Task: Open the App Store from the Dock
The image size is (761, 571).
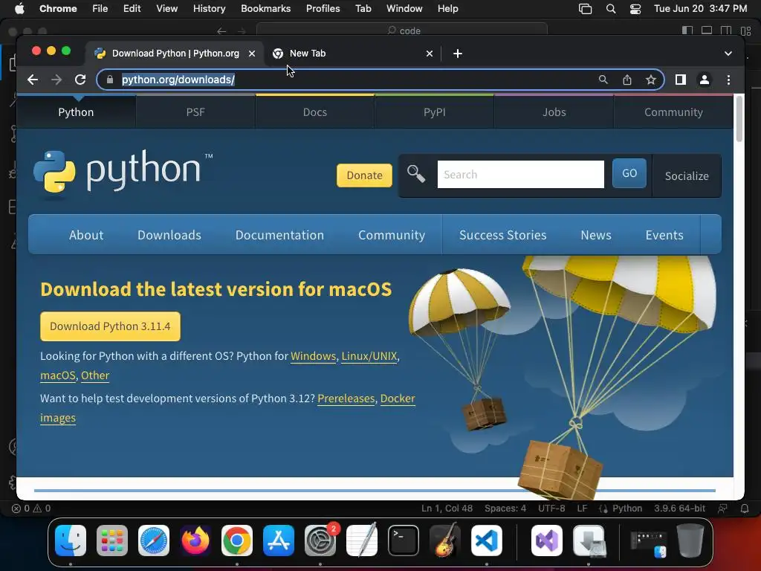Action: (x=279, y=541)
